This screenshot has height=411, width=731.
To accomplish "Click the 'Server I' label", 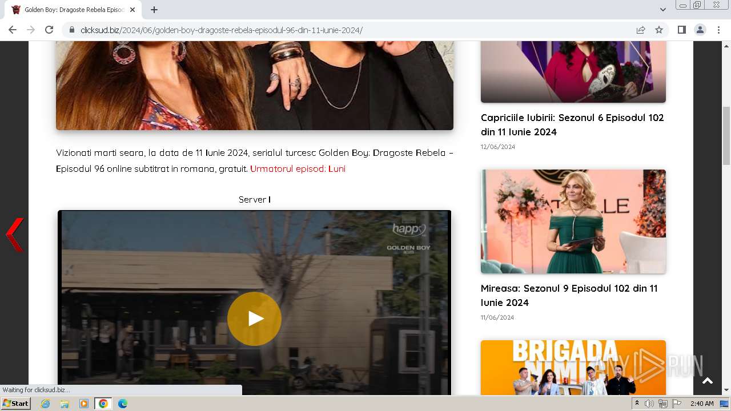I will click(x=255, y=199).
